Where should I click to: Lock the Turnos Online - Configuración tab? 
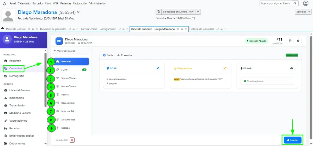(123, 29)
